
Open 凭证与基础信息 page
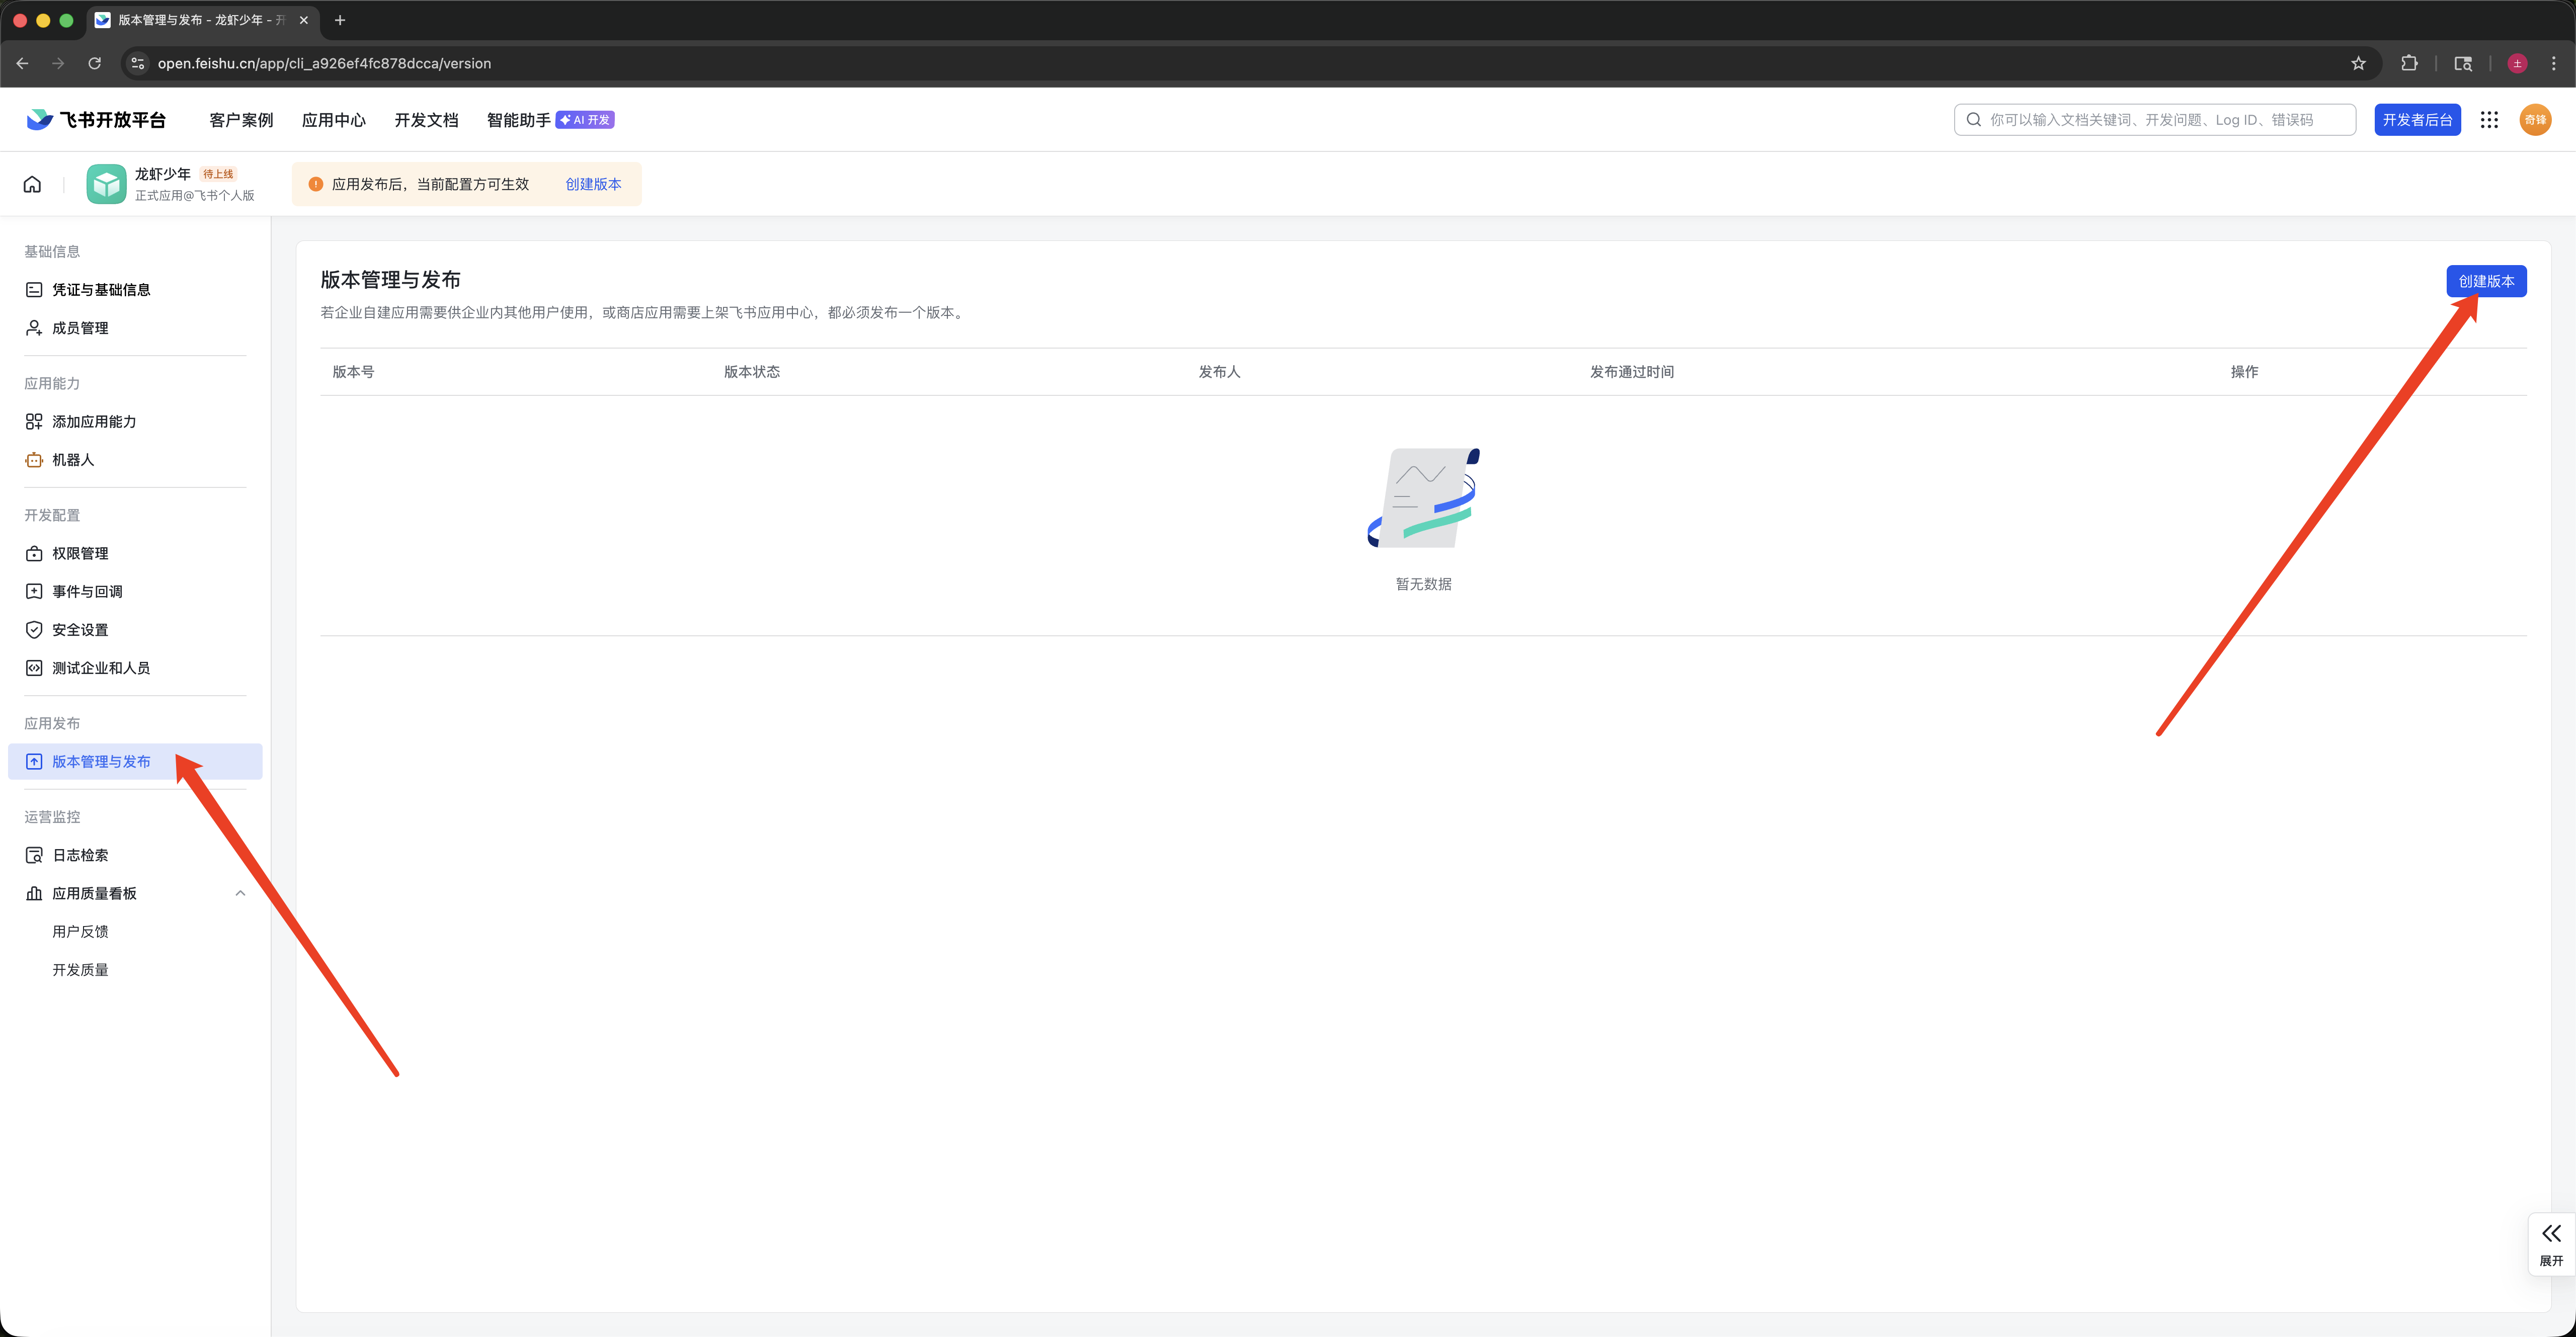click(x=101, y=290)
